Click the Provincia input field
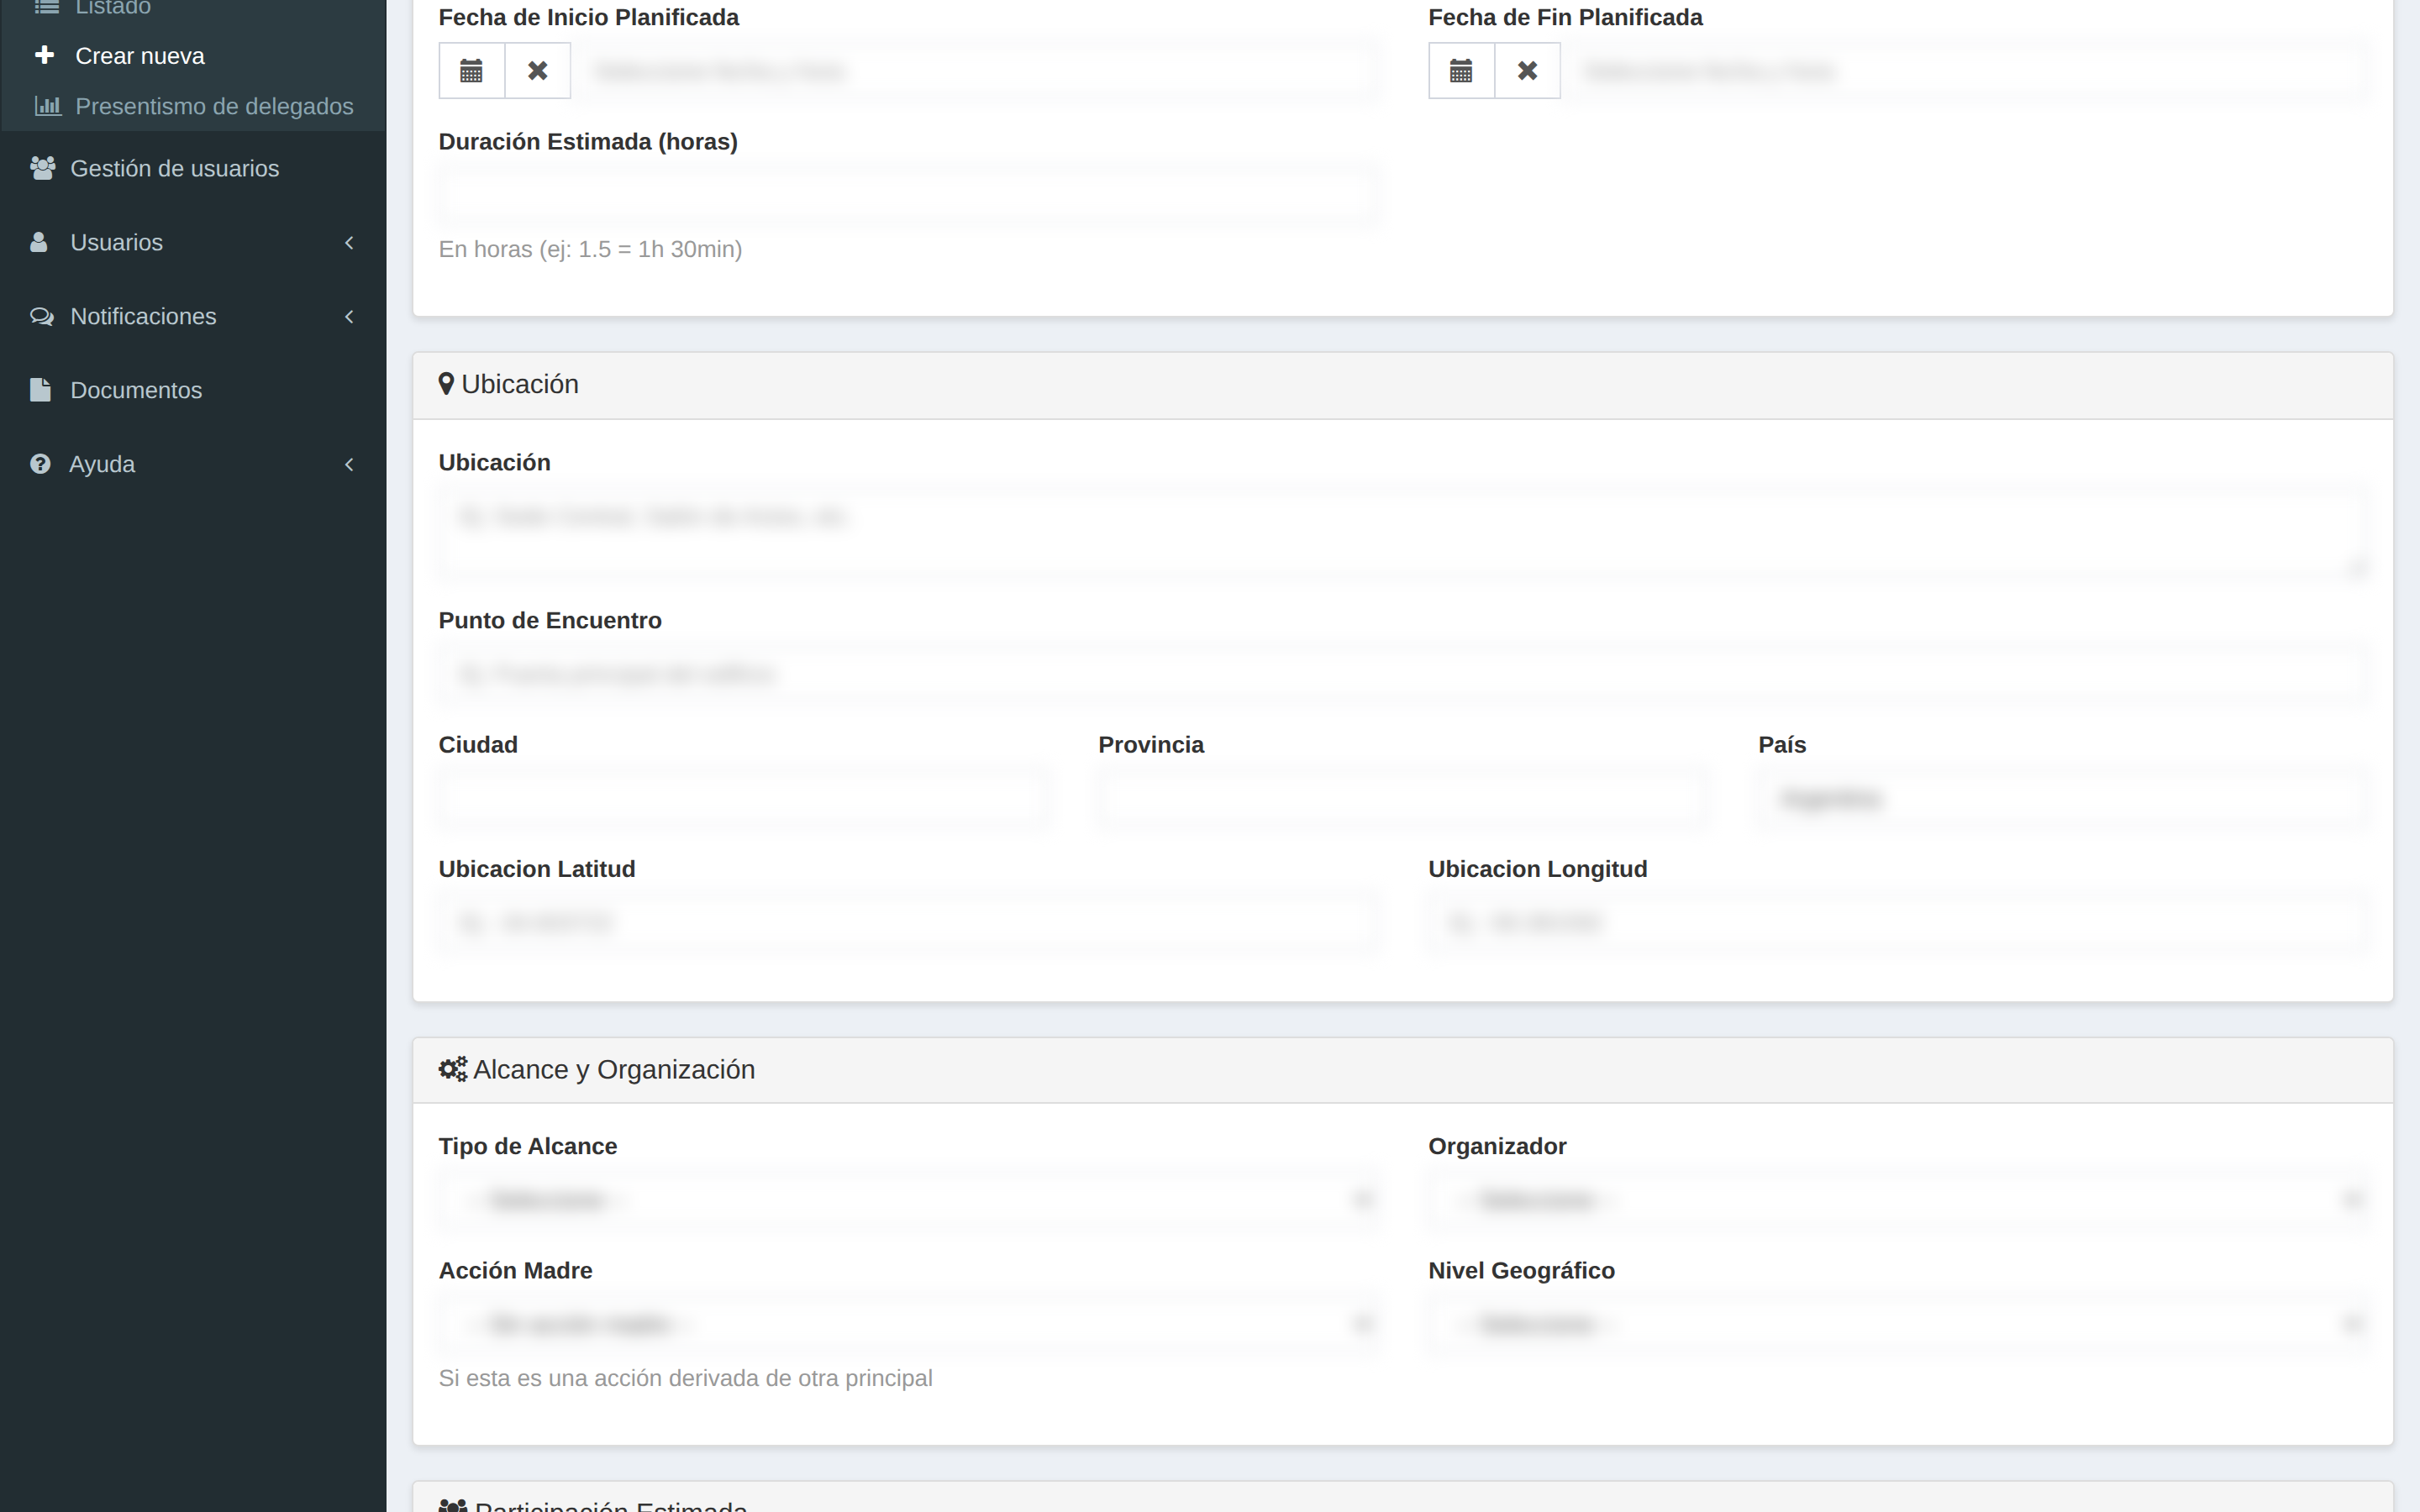 coord(1403,798)
